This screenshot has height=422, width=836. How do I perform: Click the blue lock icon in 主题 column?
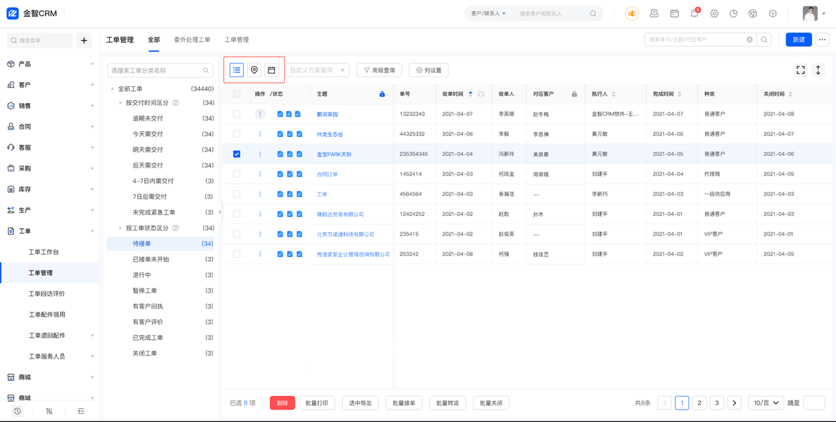pos(382,94)
